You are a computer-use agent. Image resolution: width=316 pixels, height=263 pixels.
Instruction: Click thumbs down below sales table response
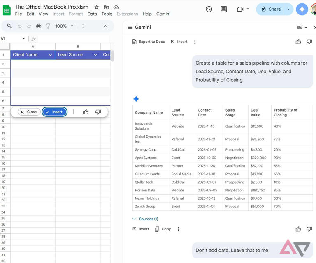(x=309, y=229)
